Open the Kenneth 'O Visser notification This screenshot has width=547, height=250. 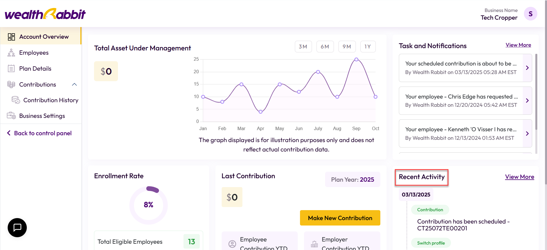pyautogui.click(x=465, y=133)
